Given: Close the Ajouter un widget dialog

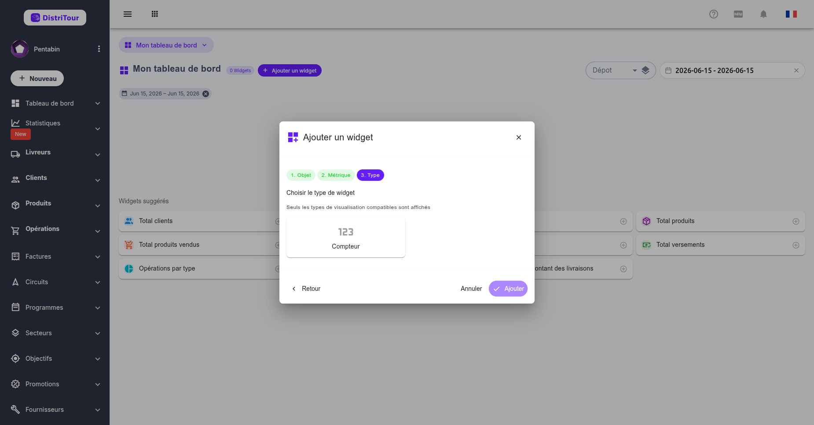Looking at the screenshot, I should (519, 137).
